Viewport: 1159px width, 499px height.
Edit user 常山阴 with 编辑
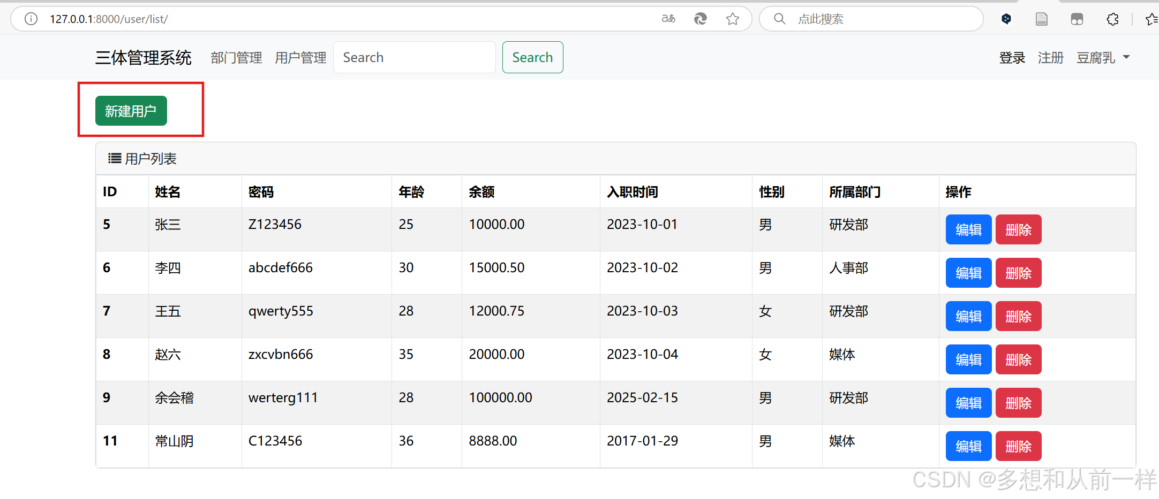[x=968, y=446]
